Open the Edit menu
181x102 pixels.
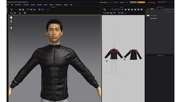(12, 5)
